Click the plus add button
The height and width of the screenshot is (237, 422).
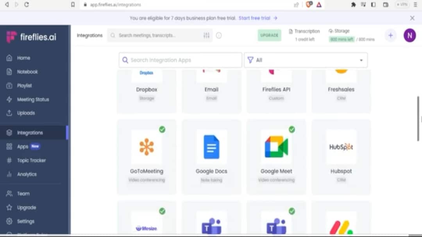coord(390,35)
